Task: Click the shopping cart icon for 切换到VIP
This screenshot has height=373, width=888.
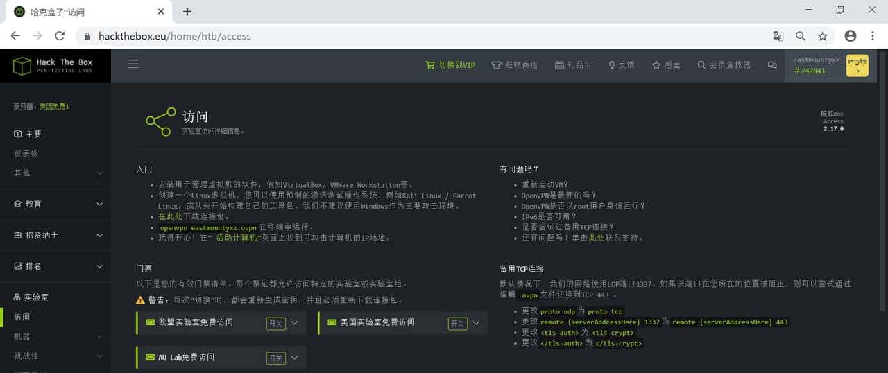Action: (x=430, y=64)
